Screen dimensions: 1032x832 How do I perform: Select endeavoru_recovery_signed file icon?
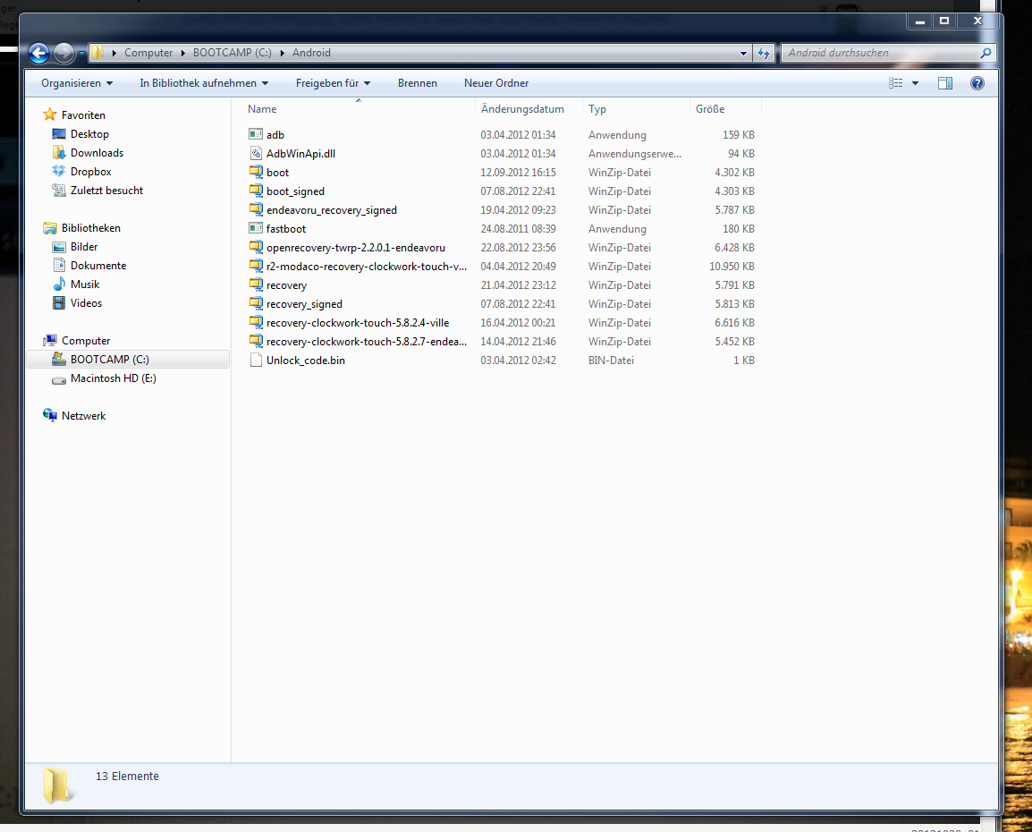click(256, 209)
